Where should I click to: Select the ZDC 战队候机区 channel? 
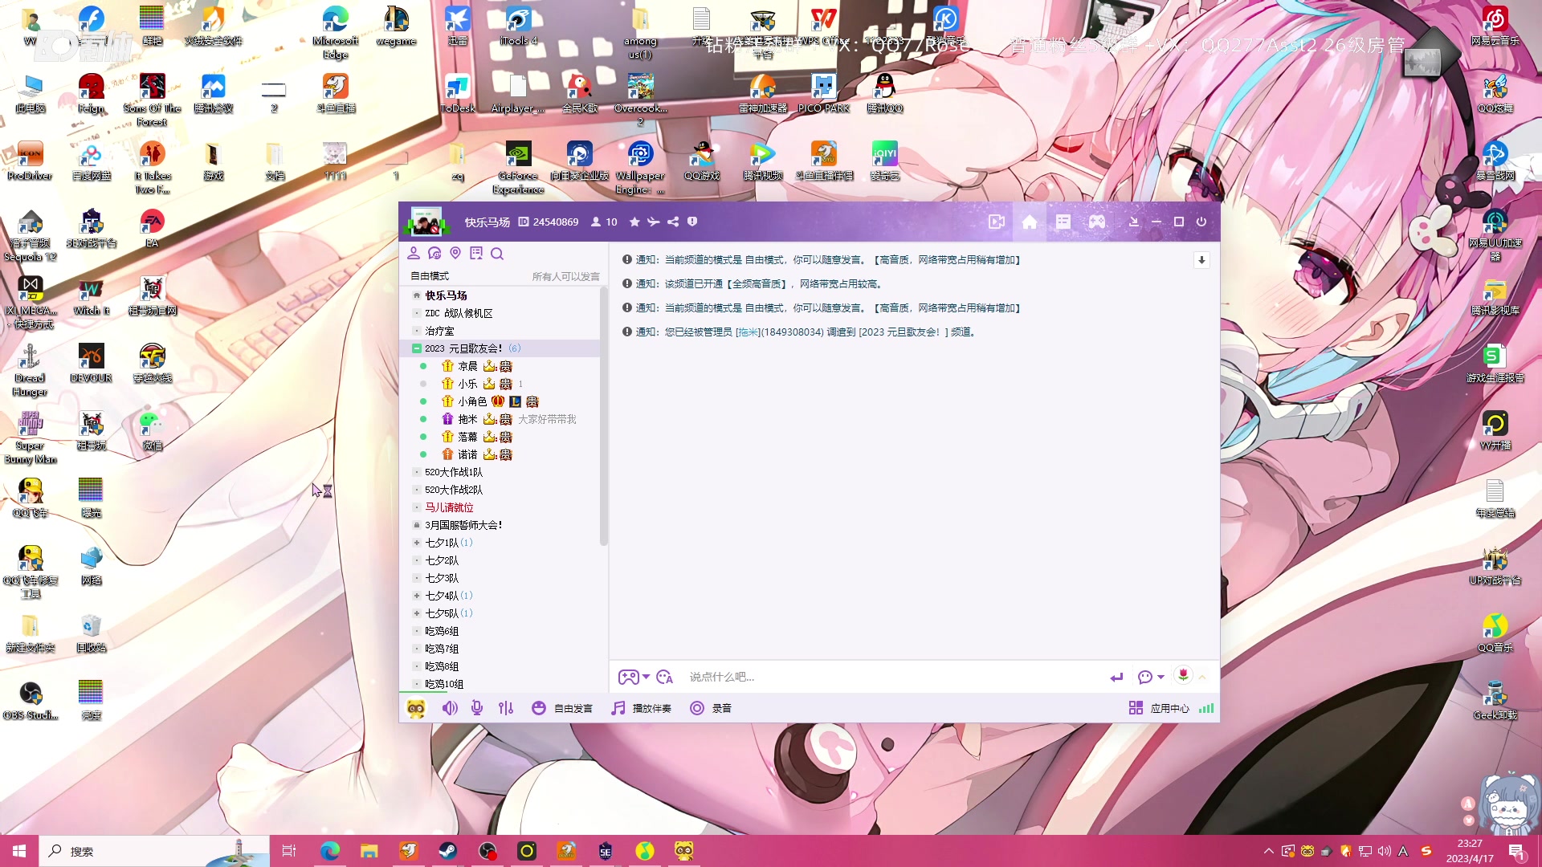[459, 313]
